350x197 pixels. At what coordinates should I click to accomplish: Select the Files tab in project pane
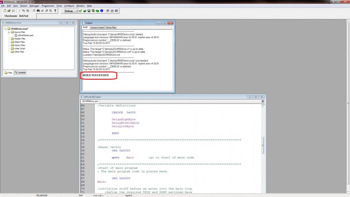[x=8, y=72]
